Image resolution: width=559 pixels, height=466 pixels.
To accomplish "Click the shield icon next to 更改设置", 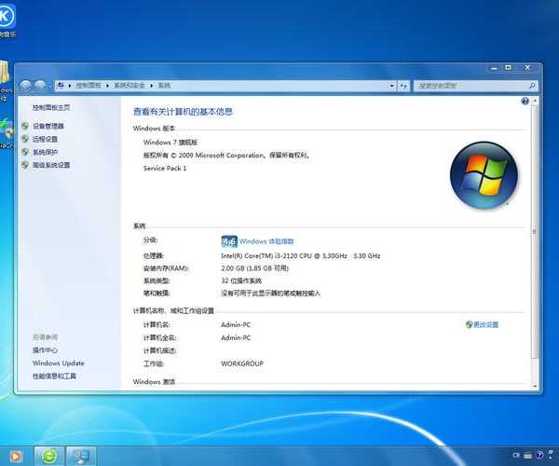I will click(469, 324).
